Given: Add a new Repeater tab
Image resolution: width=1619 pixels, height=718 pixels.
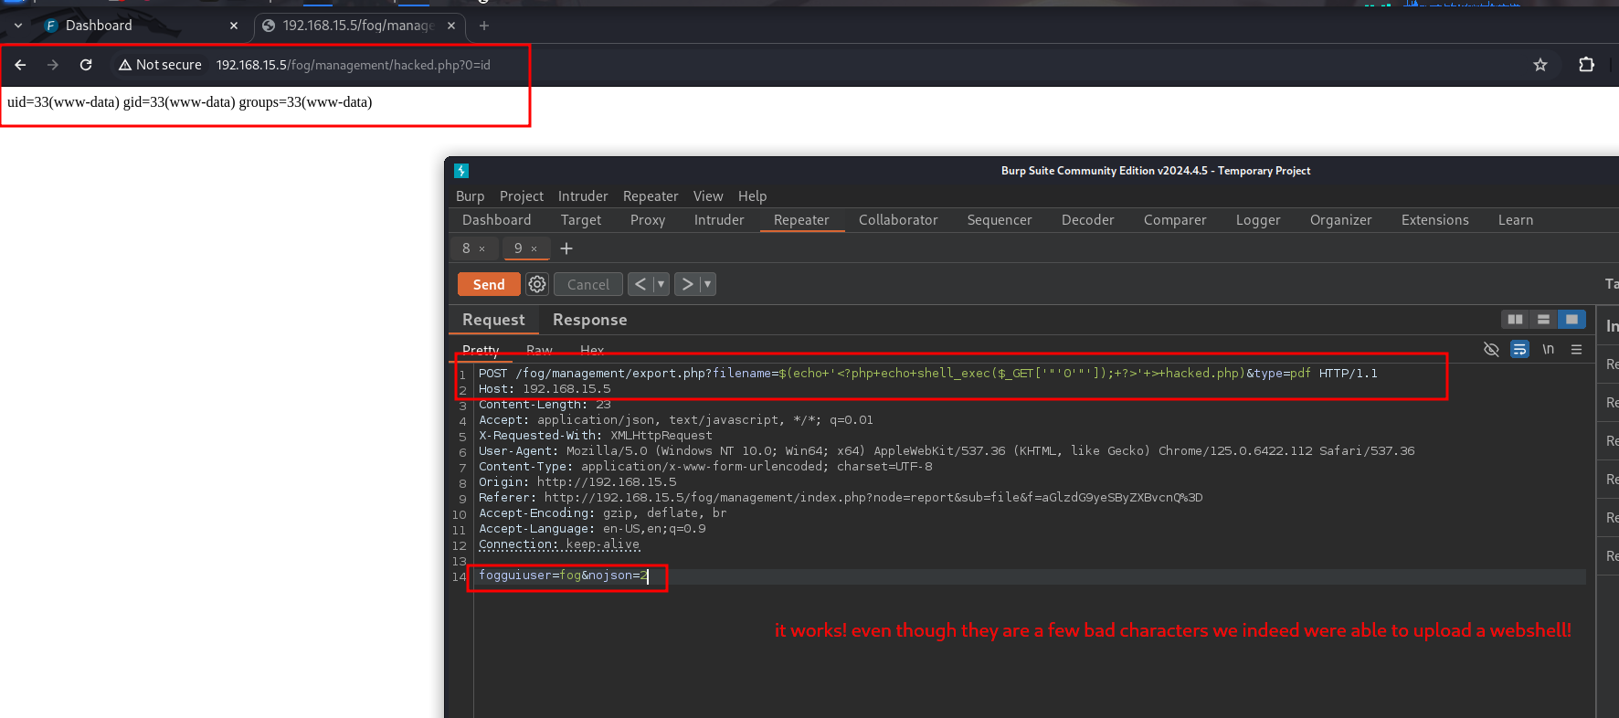Looking at the screenshot, I should (x=566, y=248).
